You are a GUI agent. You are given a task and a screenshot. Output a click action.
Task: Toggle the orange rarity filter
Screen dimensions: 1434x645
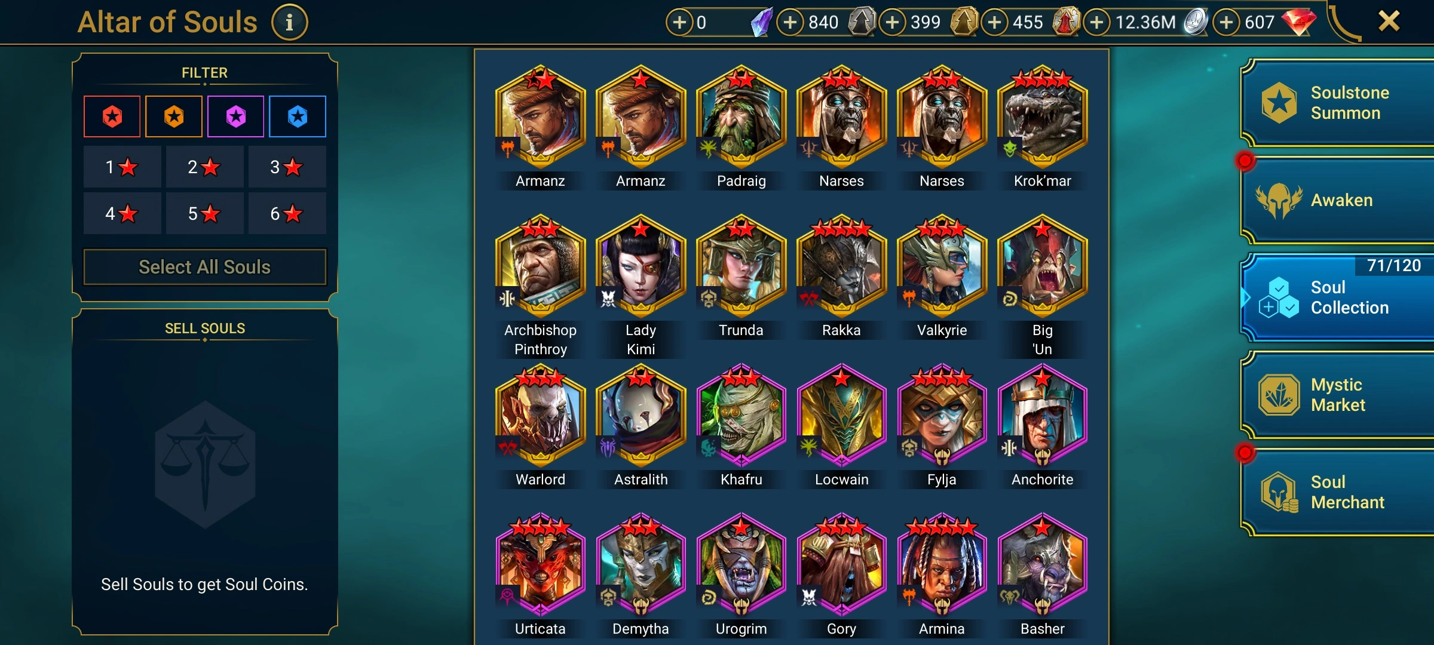[174, 116]
